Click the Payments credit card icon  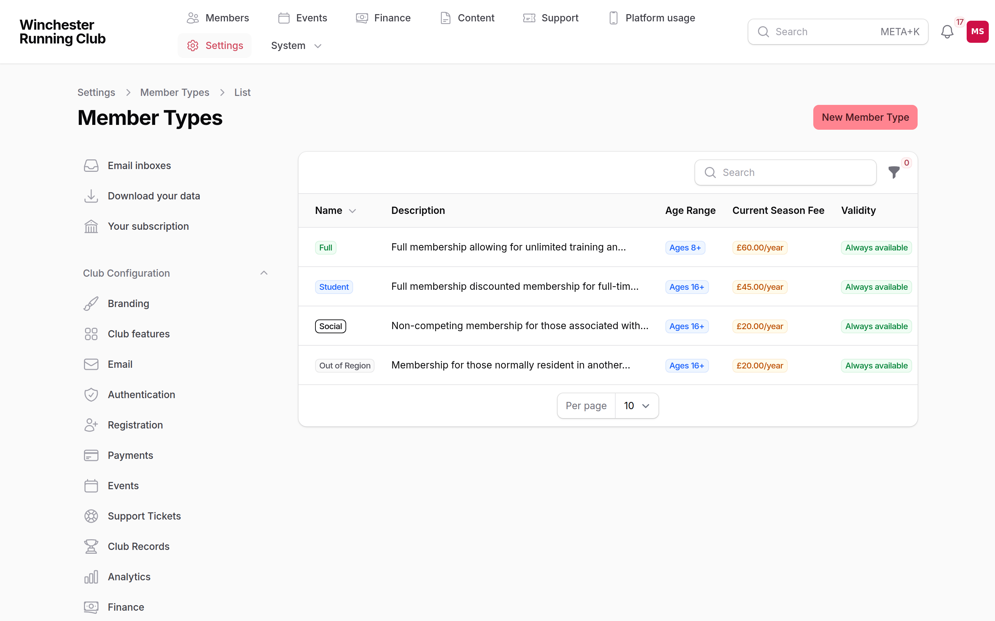(x=91, y=455)
